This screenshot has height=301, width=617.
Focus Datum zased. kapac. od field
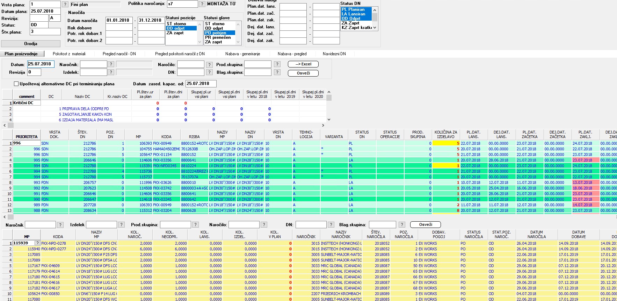pos(201,84)
